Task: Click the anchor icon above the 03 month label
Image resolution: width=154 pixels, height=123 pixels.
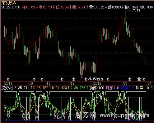Action: (129, 79)
